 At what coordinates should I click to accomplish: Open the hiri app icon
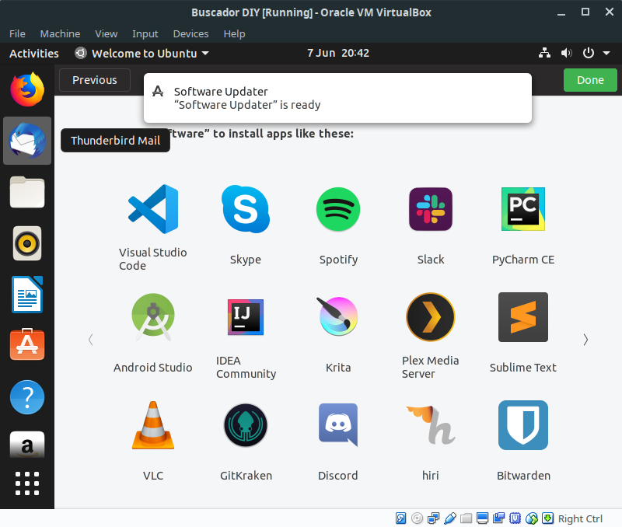point(431,425)
